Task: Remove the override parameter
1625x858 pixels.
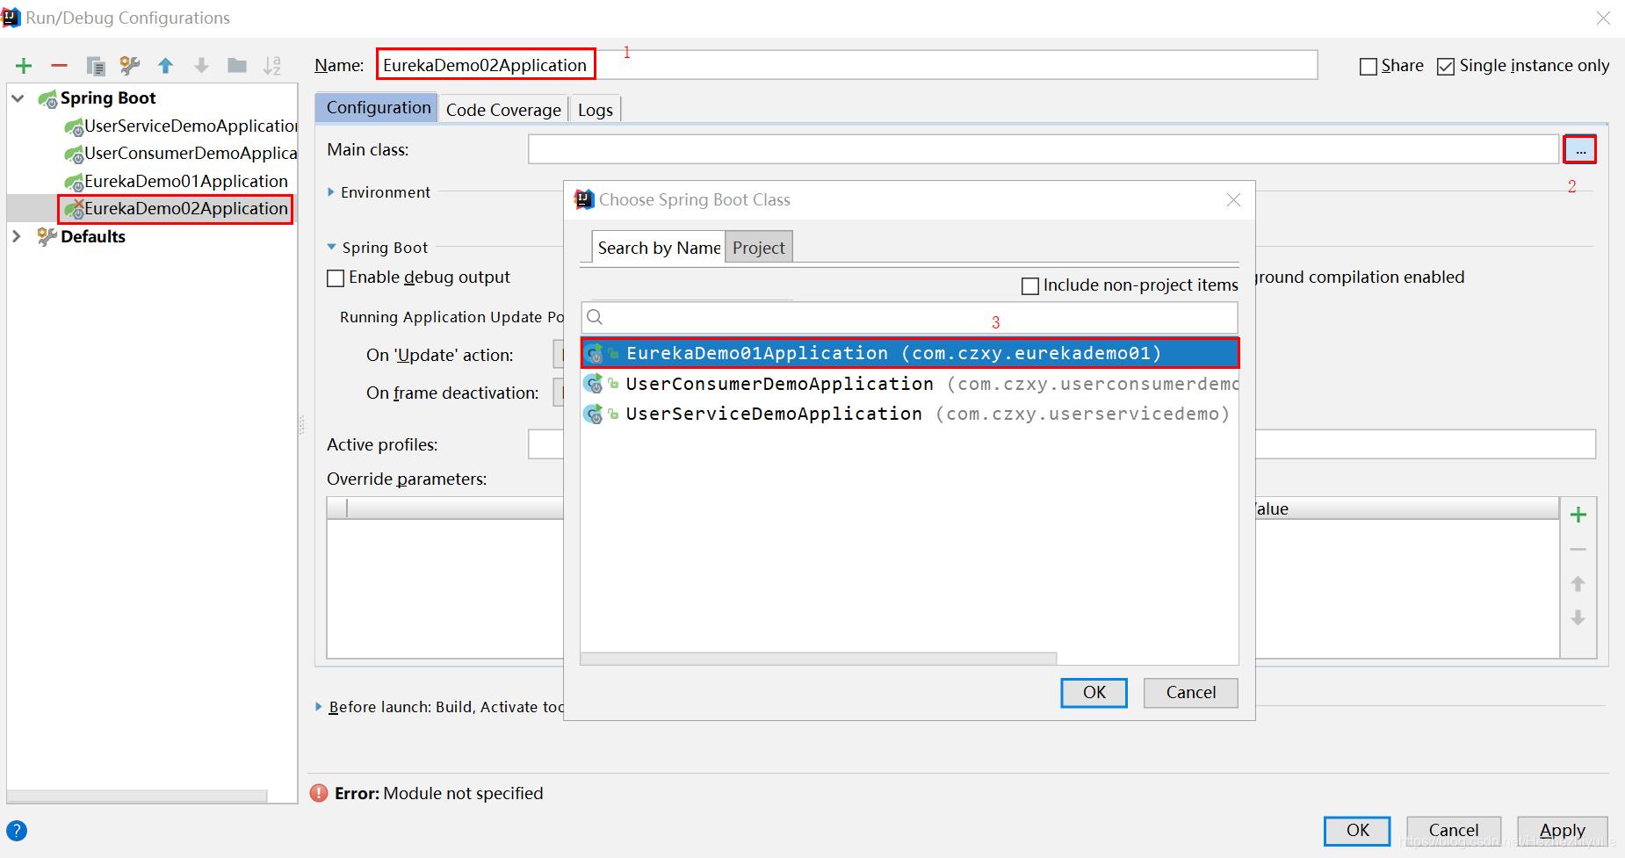Action: 1578,550
